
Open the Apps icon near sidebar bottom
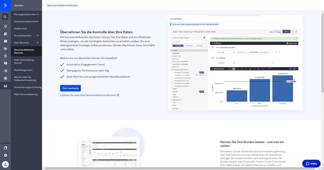[x=5, y=148]
